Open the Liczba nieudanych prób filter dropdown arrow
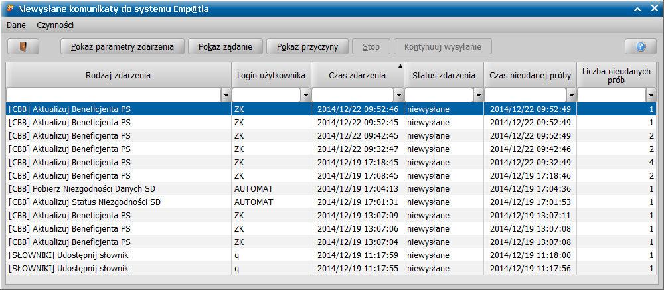The height and width of the screenshot is (290, 664). (651, 96)
